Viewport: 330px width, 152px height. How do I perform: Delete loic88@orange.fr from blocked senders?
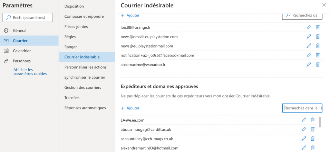coord(317,27)
